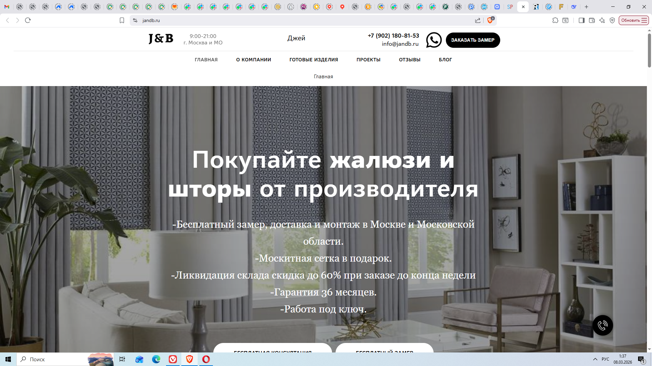
Task: Go to the О КОМПАНИИ menu item
Action: (253, 60)
